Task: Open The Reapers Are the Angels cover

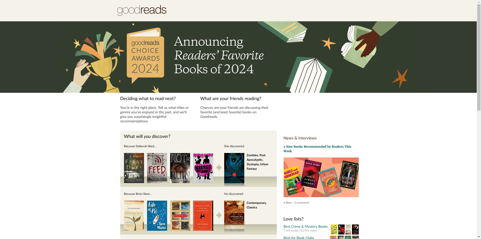Action: (234, 169)
